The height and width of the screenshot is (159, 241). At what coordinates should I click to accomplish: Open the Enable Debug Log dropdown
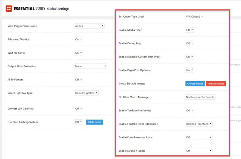tap(189, 43)
